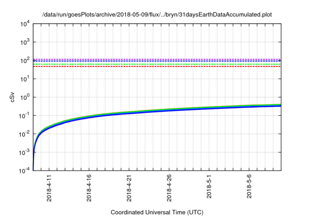Click the 10^1 y-axis tick label
Screen dimensions: 310x217
click(x=25, y=78)
